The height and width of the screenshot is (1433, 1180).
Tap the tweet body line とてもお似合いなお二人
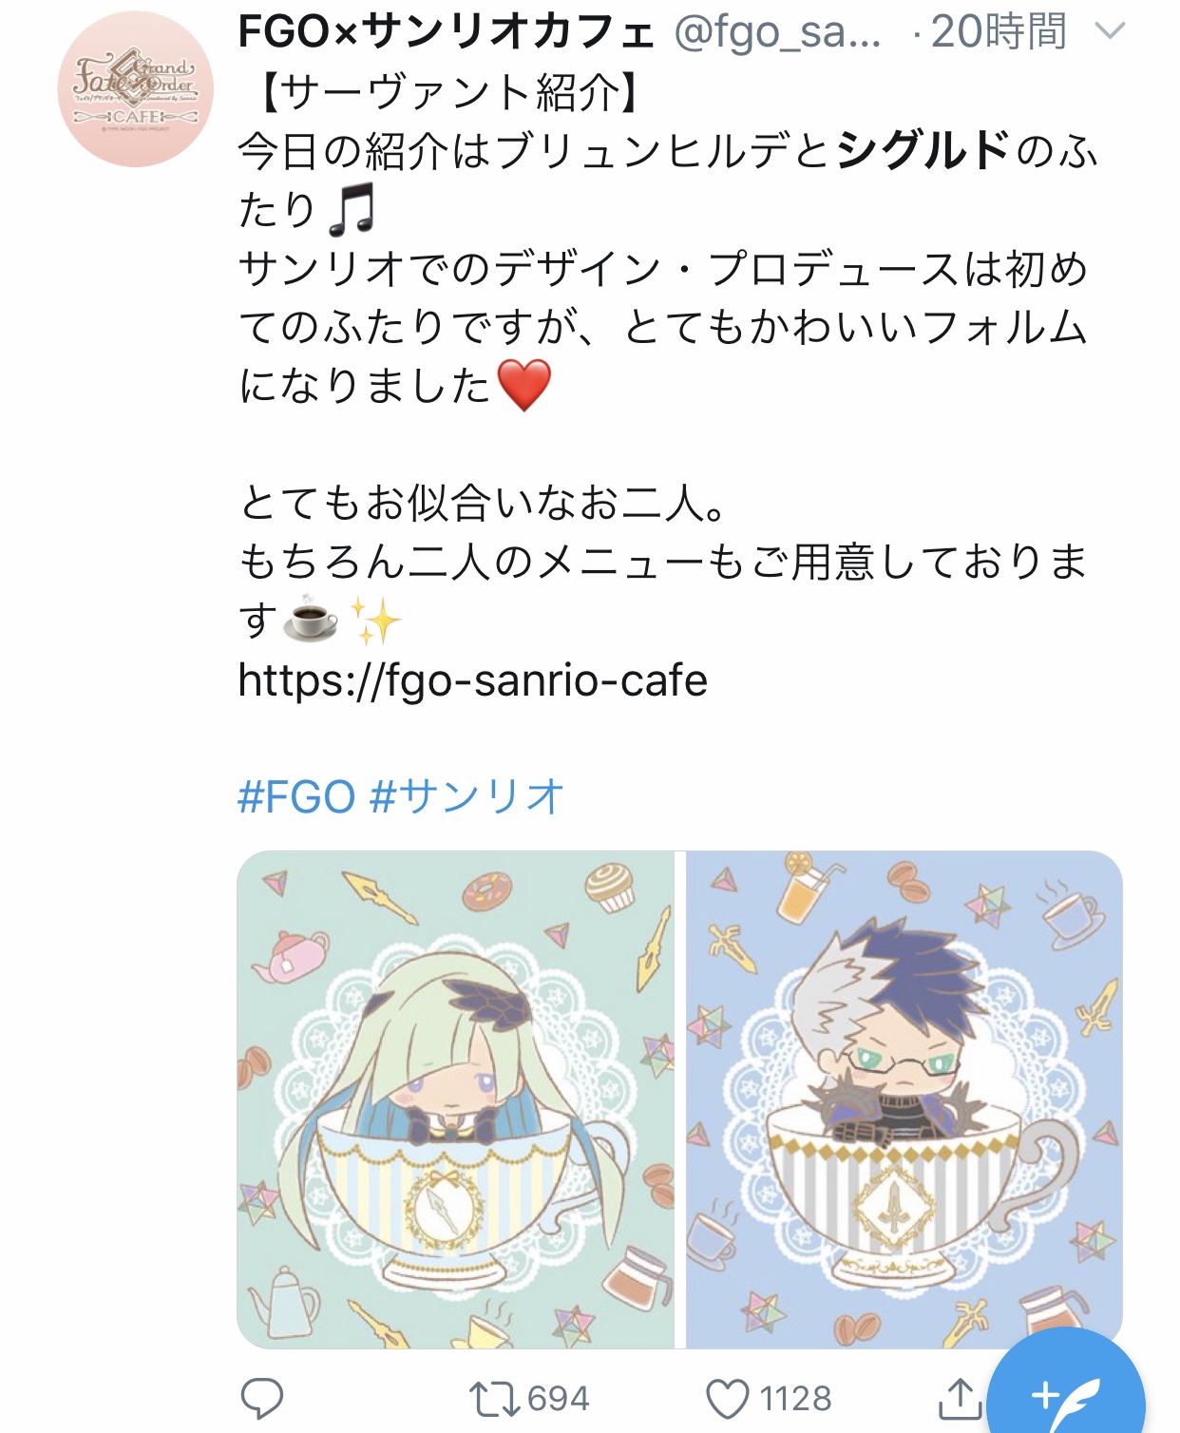(485, 504)
